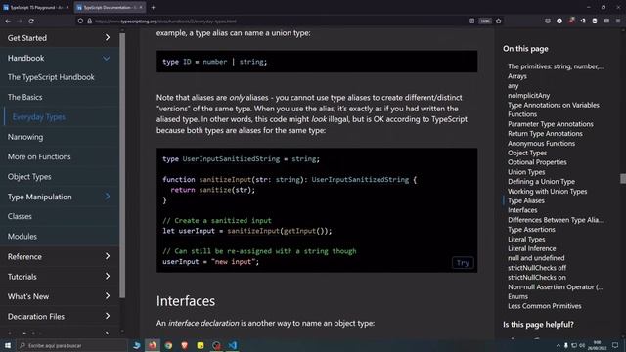Click the Windows taskbar search box
Image resolution: width=626 pixels, height=352 pixels.
pyautogui.click(x=71, y=345)
